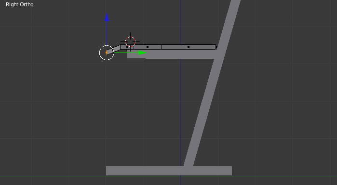Click the widest rightmost face of mesh
This screenshot has height=185, width=337.
pyautogui.click(x=189, y=47)
